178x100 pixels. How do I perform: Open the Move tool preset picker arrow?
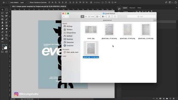6,2
